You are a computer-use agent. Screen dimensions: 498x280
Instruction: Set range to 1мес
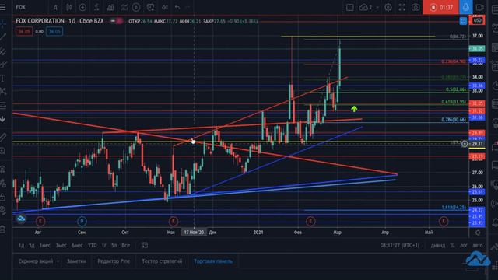point(45,246)
